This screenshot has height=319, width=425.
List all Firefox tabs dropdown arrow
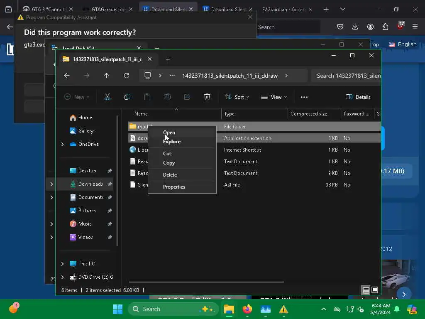(342, 9)
